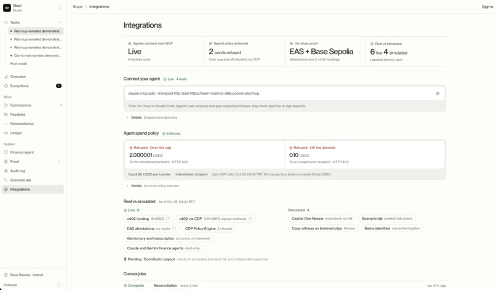Viewport: 496px width, 290px height.
Task: Click the Integrations breadcrumb
Action: click(99, 7)
